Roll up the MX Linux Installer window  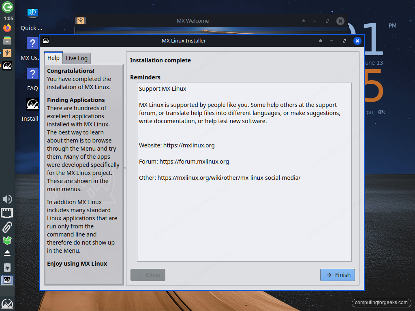[321, 41]
